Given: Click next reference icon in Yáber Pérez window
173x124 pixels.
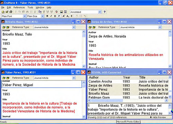Looking at the screenshot, I should tap(8, 78).
